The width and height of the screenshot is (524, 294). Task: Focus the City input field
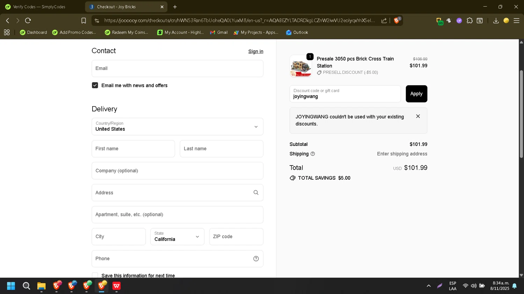click(119, 237)
